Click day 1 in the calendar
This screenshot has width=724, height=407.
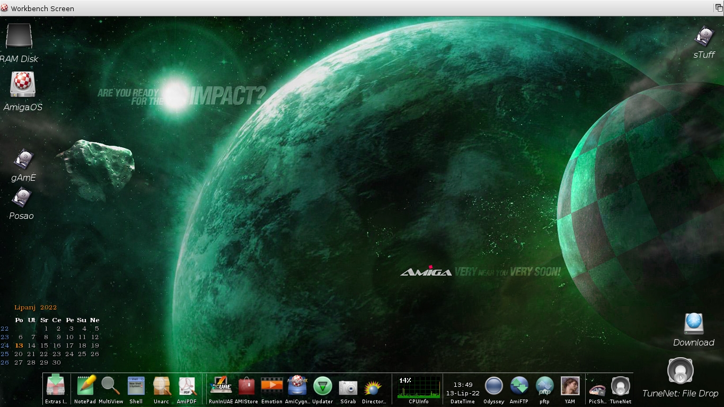click(46, 329)
